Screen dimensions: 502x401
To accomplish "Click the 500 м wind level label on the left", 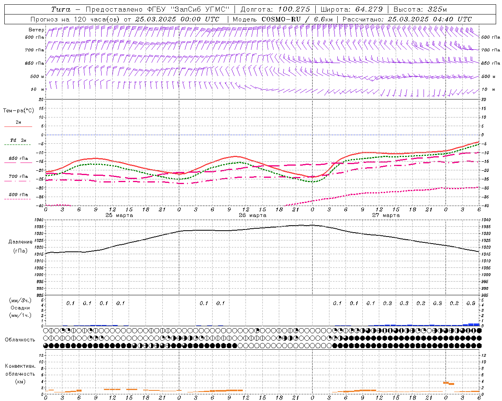I will coord(37,76).
